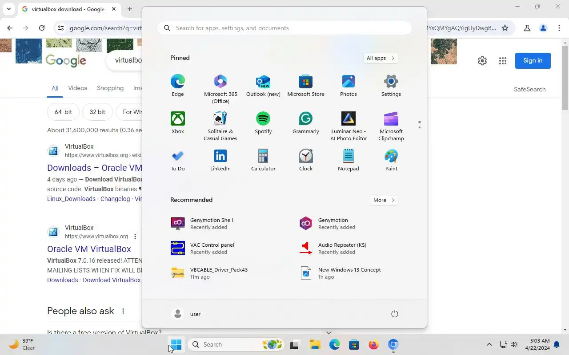Open the user account menu
This screenshot has width=569, height=355.
pos(186,314)
